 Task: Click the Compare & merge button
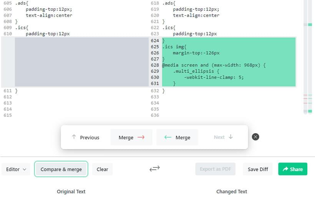(61, 169)
